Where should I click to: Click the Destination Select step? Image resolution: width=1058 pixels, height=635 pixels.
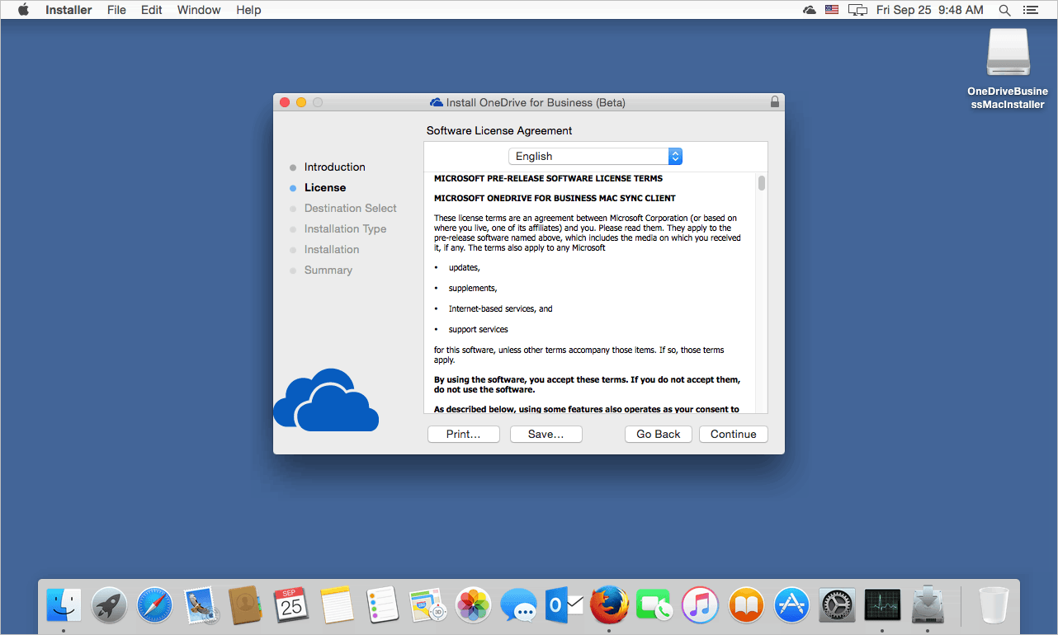point(351,208)
